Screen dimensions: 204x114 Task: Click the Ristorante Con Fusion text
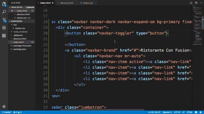pos(165,50)
